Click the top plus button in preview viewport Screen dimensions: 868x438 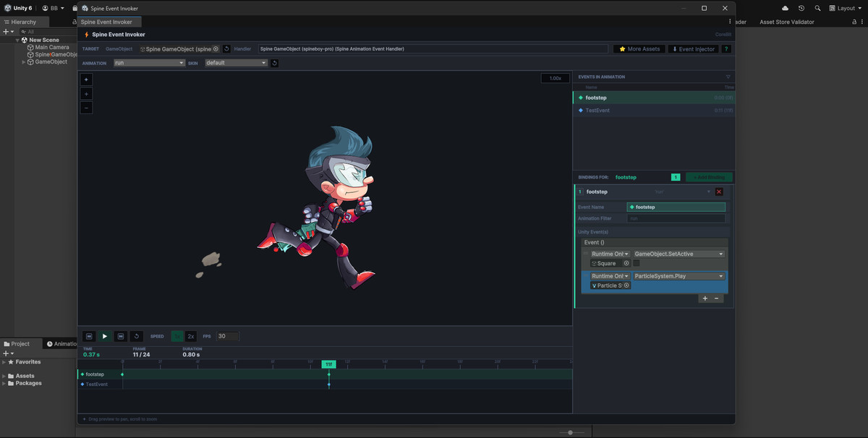pyautogui.click(x=86, y=80)
